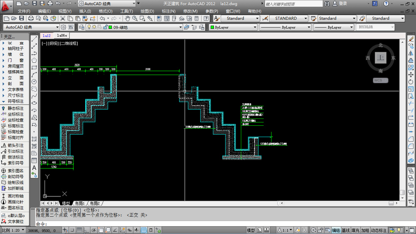416x234 pixels.
Task: Click 做法标注 in Tianzheng panel
Action: pyautogui.click(x=13, y=157)
